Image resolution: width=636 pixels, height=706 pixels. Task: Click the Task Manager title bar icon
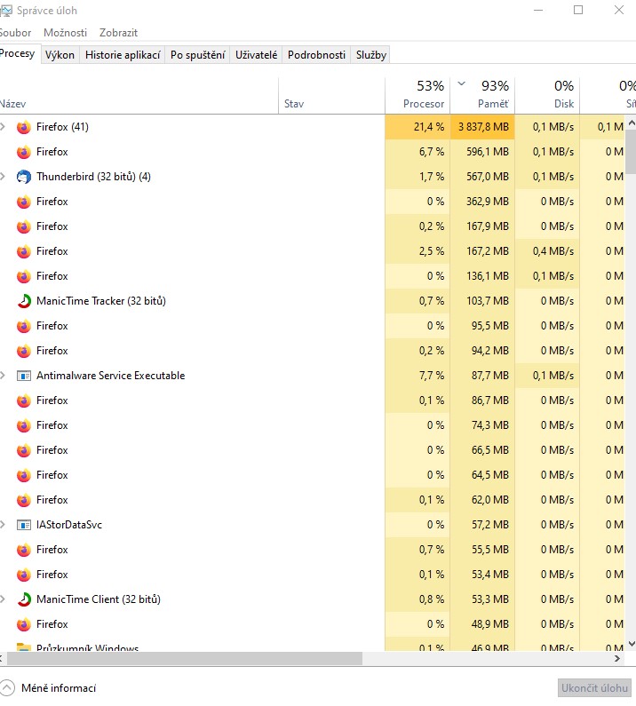tap(6, 11)
